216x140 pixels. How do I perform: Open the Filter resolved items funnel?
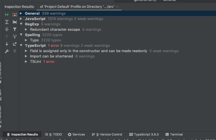click(x=15, y=29)
